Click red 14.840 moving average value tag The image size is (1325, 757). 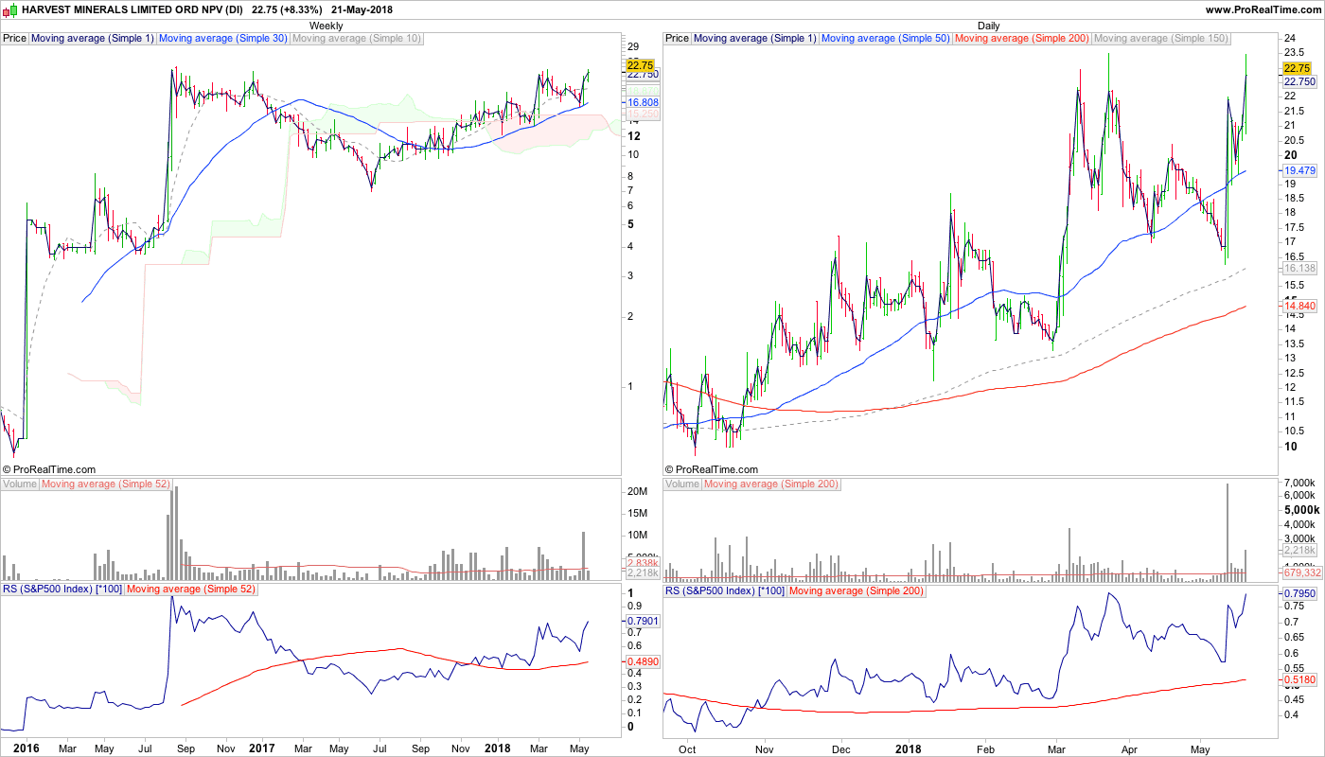(x=1299, y=307)
